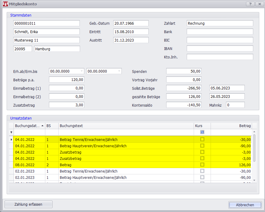The width and height of the screenshot is (265, 212).
Task: Check Kurs for Beitrag Tennis 04.01.2022
Action: pos(202,139)
